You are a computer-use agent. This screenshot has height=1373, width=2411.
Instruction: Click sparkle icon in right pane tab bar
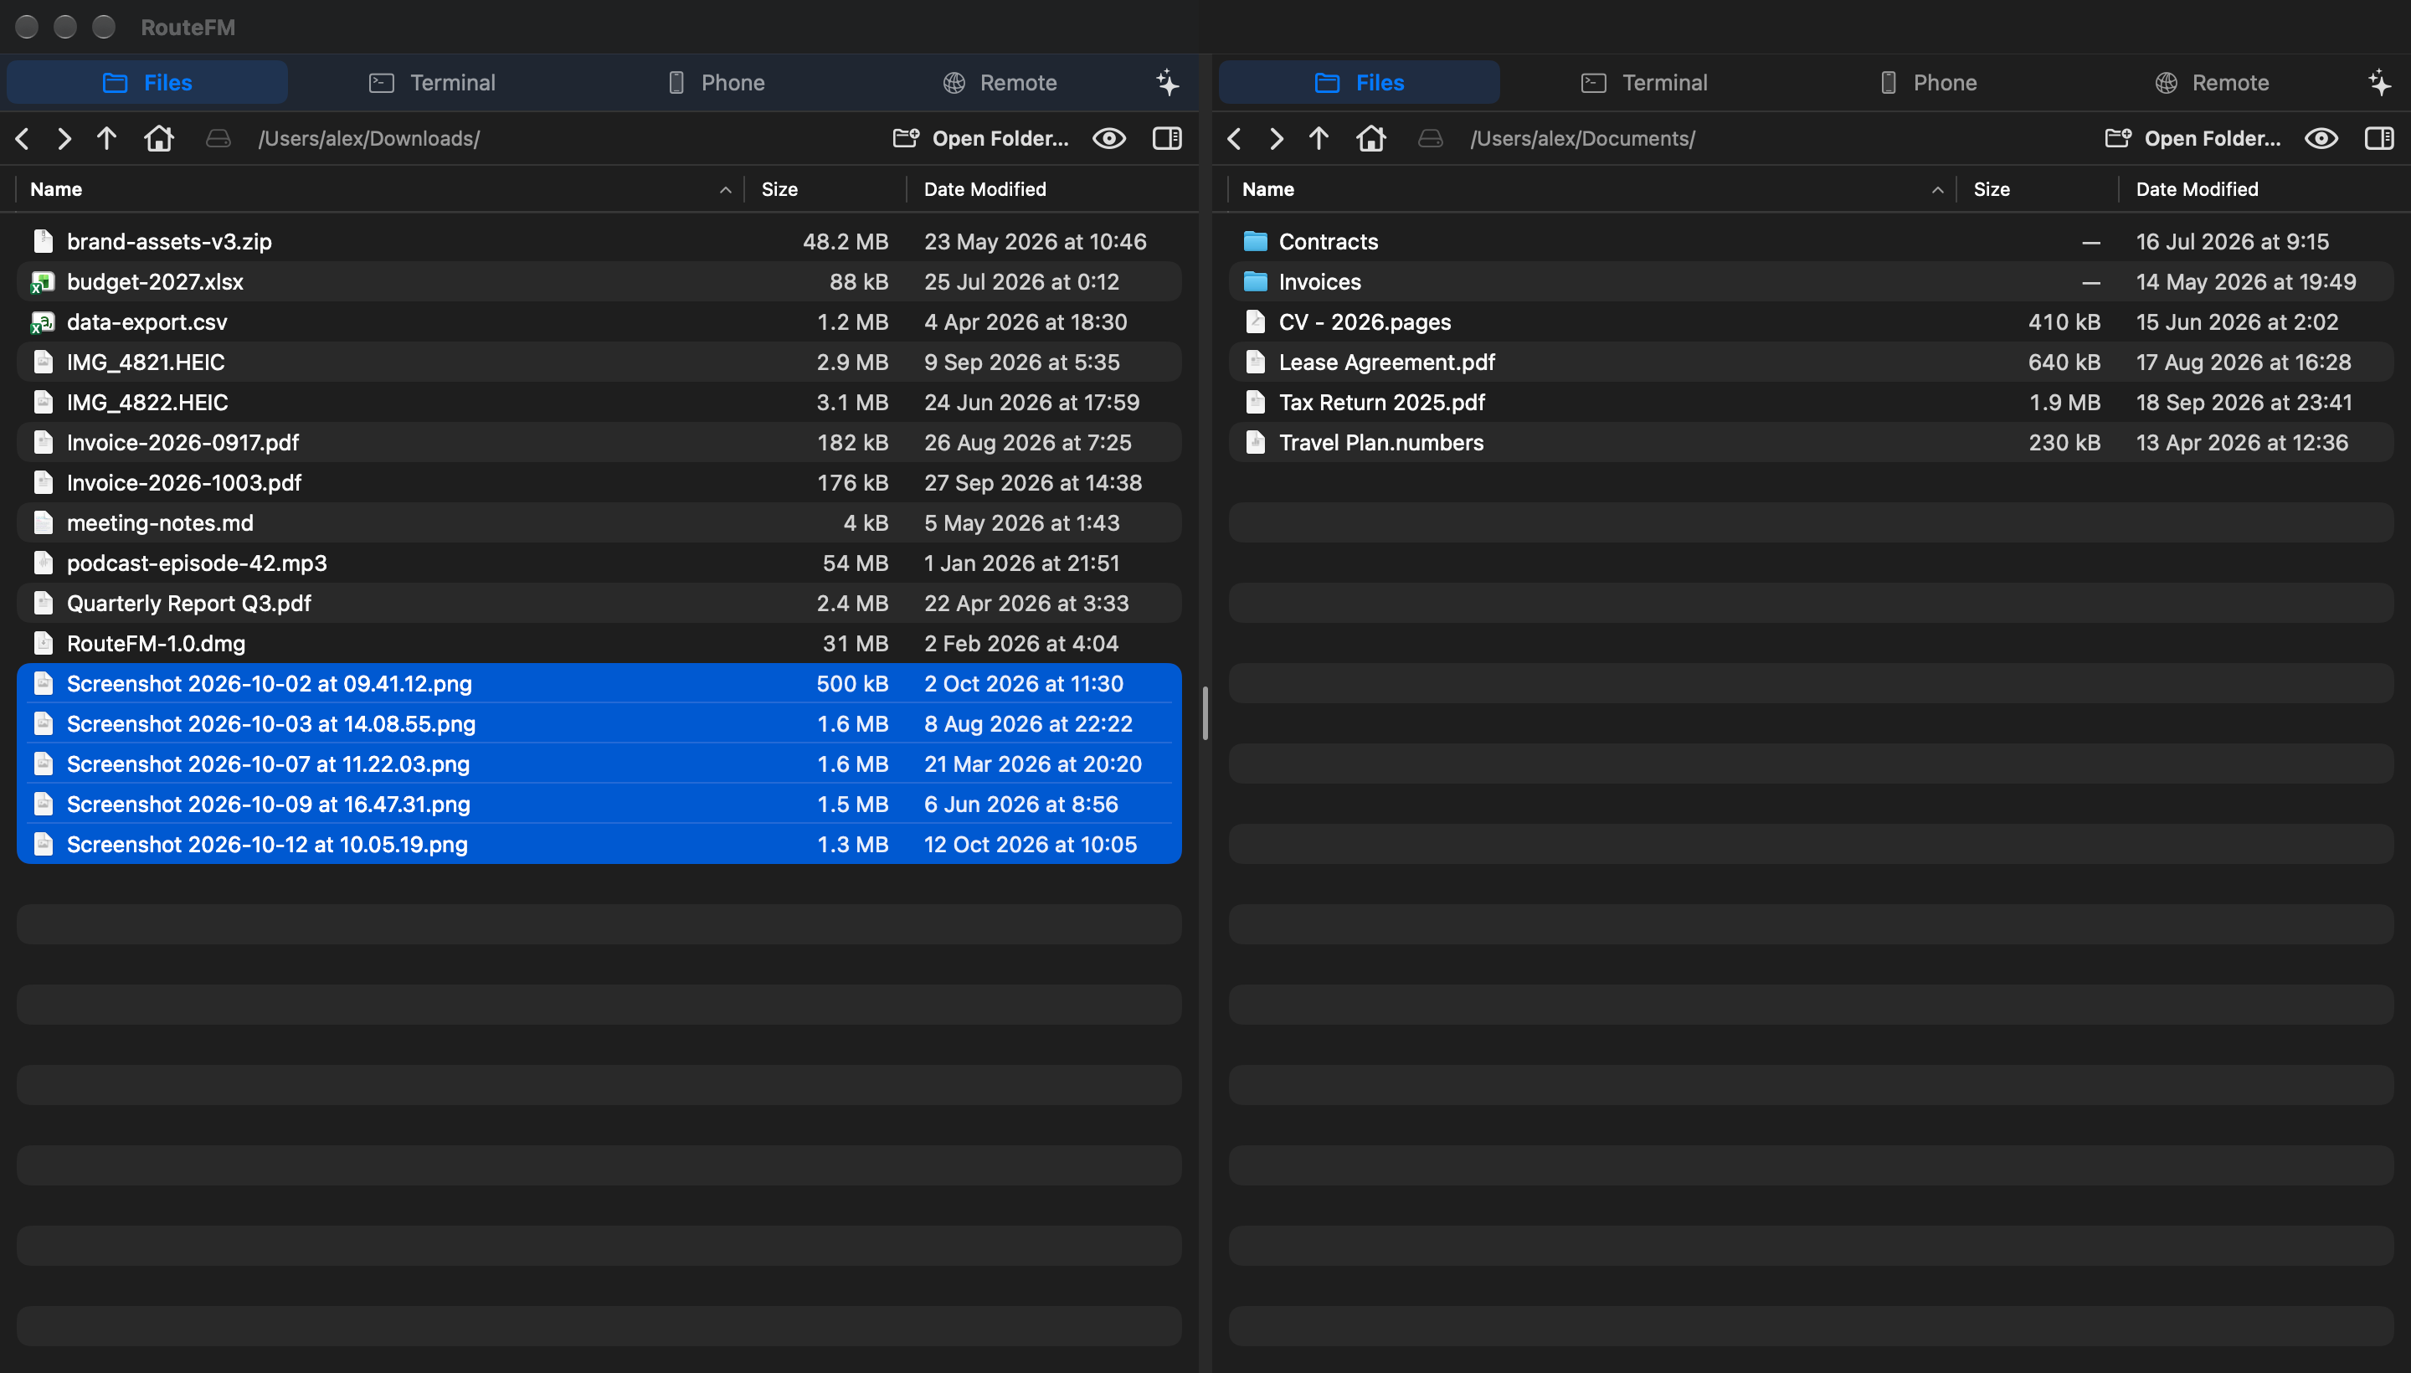2380,83
